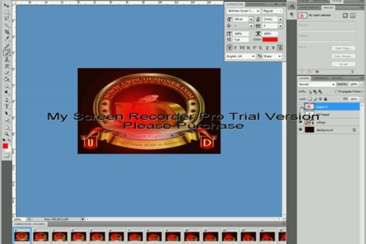Open the tracking dropdown arrow

click(x=280, y=26)
